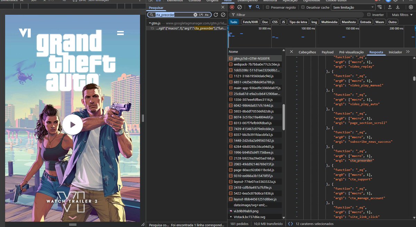This screenshot has width=416, height=227.
Task: Select the Pesquisar panel tab
Action: [x=156, y=8]
